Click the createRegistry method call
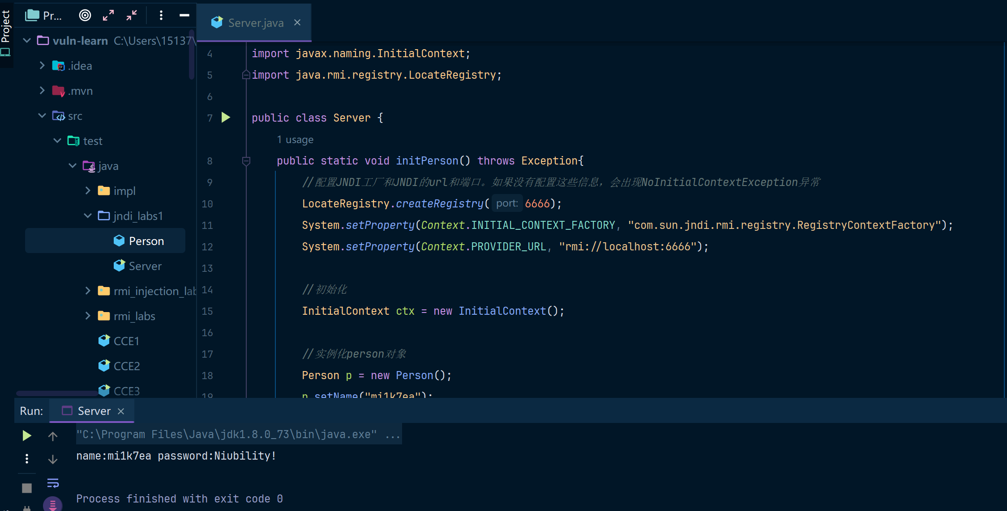Screen dimensions: 1007x511 (440, 203)
